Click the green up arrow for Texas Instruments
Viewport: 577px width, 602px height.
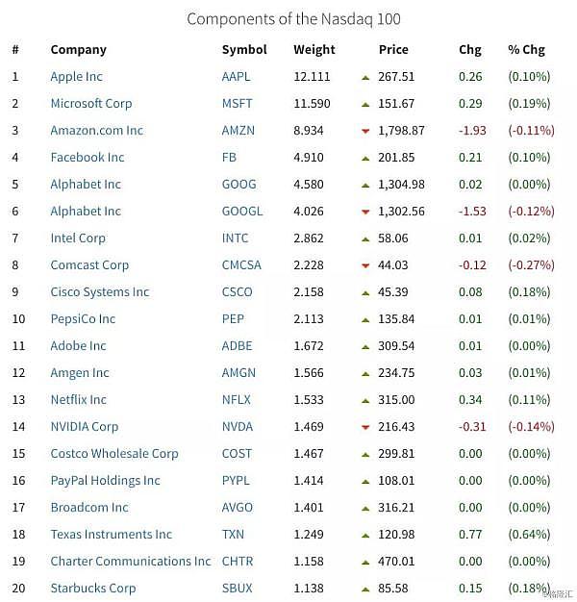pos(365,535)
